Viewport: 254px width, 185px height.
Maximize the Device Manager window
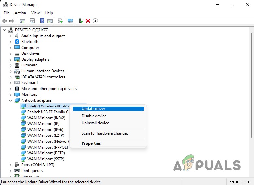(232, 4)
